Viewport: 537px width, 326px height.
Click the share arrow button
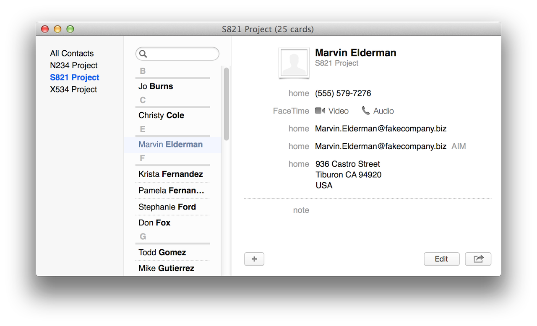click(x=478, y=259)
